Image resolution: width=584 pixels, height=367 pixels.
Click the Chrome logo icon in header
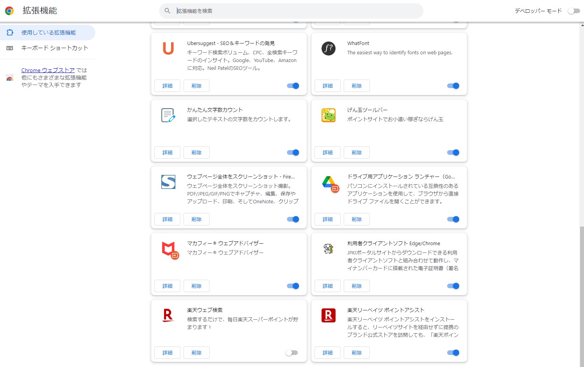pos(9,11)
